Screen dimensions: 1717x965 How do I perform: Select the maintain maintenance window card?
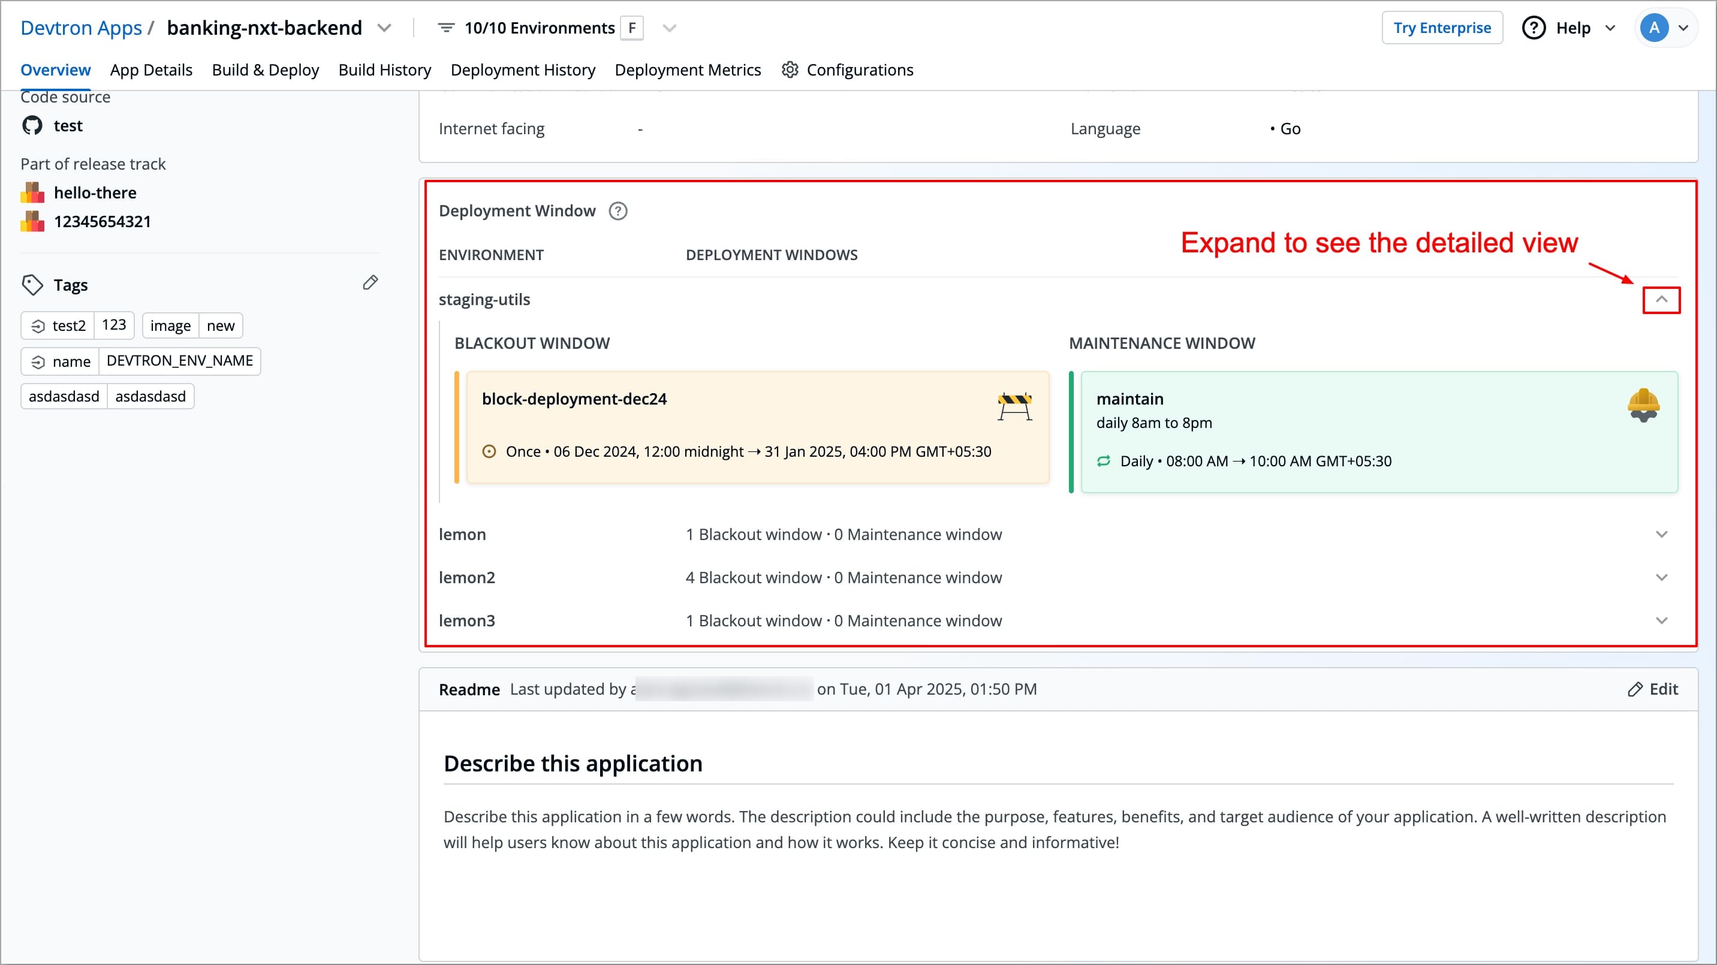click(1379, 433)
